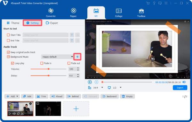Open the Collage module
The height and width of the screenshot is (122, 192).
click(119, 13)
